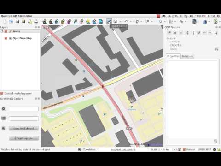The image size is (221, 166).
Task: Click the first coordinate capture text field
Action: (23, 109)
